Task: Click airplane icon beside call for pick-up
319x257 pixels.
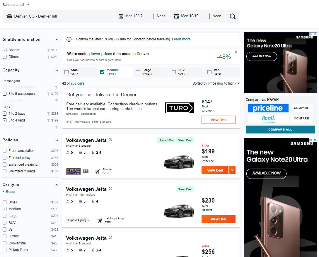Action: [100, 220]
